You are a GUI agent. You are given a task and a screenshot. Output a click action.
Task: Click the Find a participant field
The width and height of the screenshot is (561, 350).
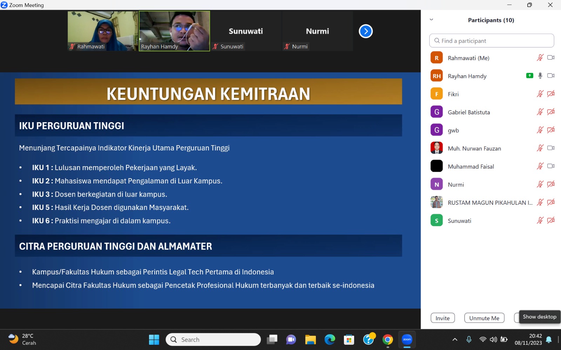pyautogui.click(x=491, y=41)
